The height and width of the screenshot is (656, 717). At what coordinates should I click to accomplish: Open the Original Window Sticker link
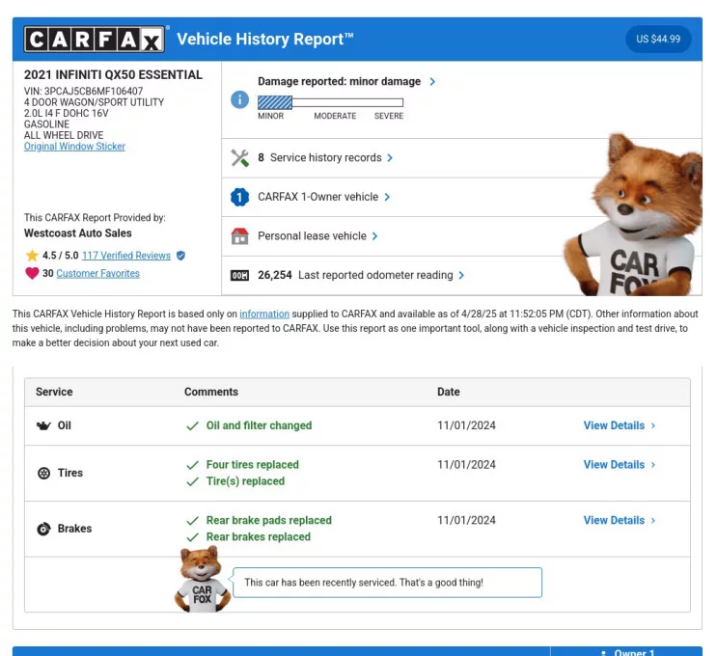click(x=74, y=147)
